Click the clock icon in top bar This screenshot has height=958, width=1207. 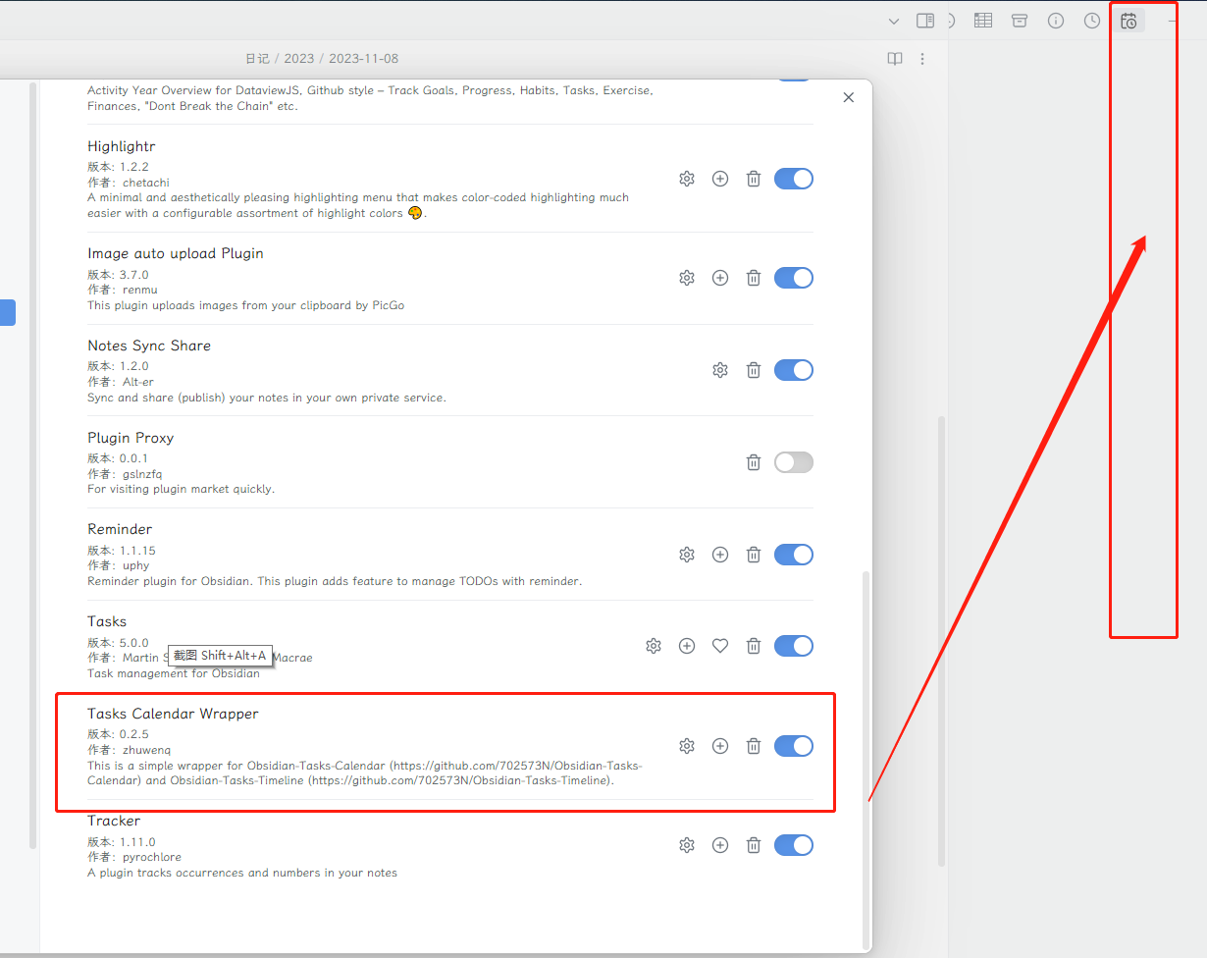[x=1092, y=21]
